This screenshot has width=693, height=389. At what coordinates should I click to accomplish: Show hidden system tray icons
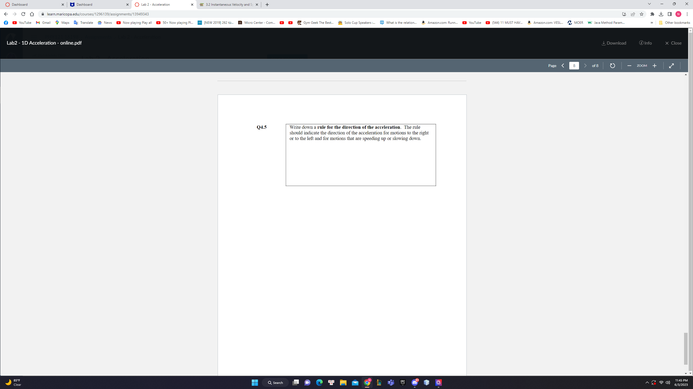pyautogui.click(x=647, y=383)
